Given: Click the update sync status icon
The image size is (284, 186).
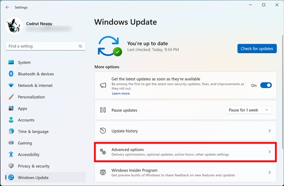Looking at the screenshot, I should point(110,46).
